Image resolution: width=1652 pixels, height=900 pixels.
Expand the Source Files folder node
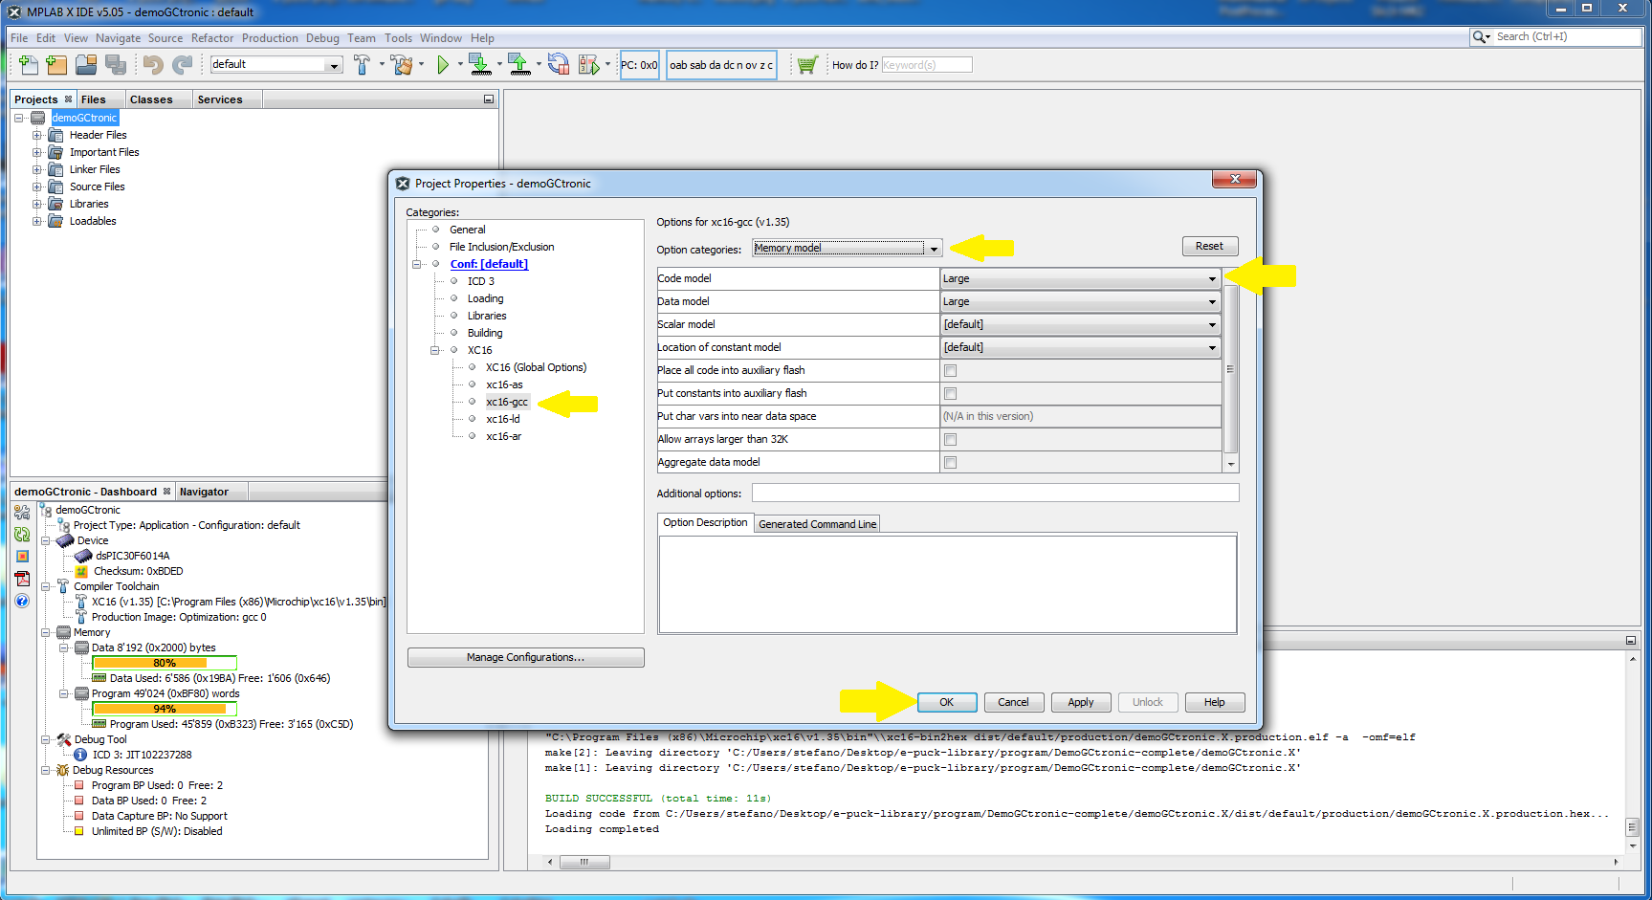pyautogui.click(x=37, y=187)
